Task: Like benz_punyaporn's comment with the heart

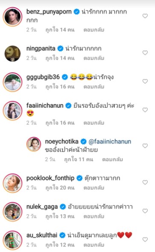Action: 145,16
